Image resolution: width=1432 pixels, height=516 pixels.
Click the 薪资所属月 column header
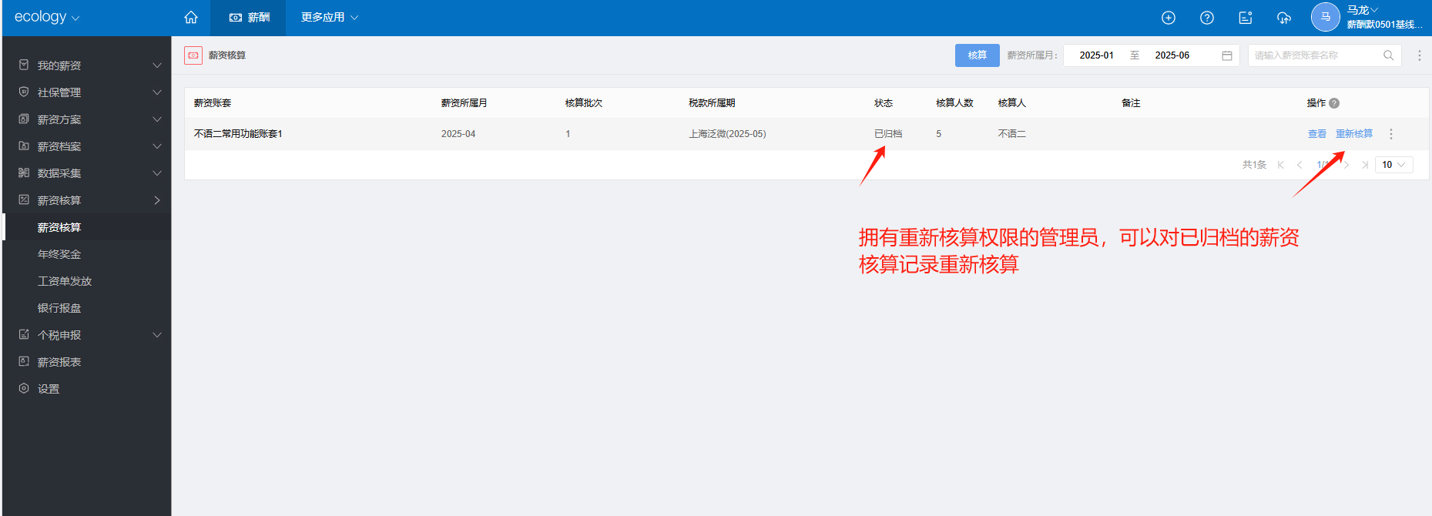[464, 103]
